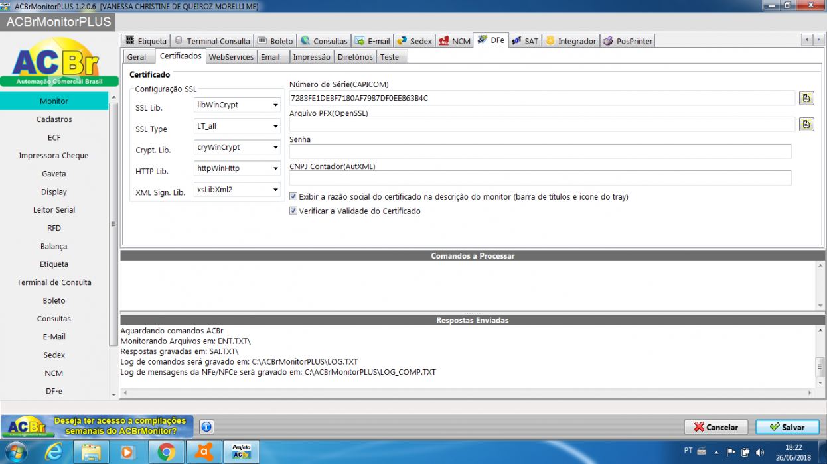Open Impressora Cheque in the sidebar
The image size is (827, 464).
click(x=54, y=156)
